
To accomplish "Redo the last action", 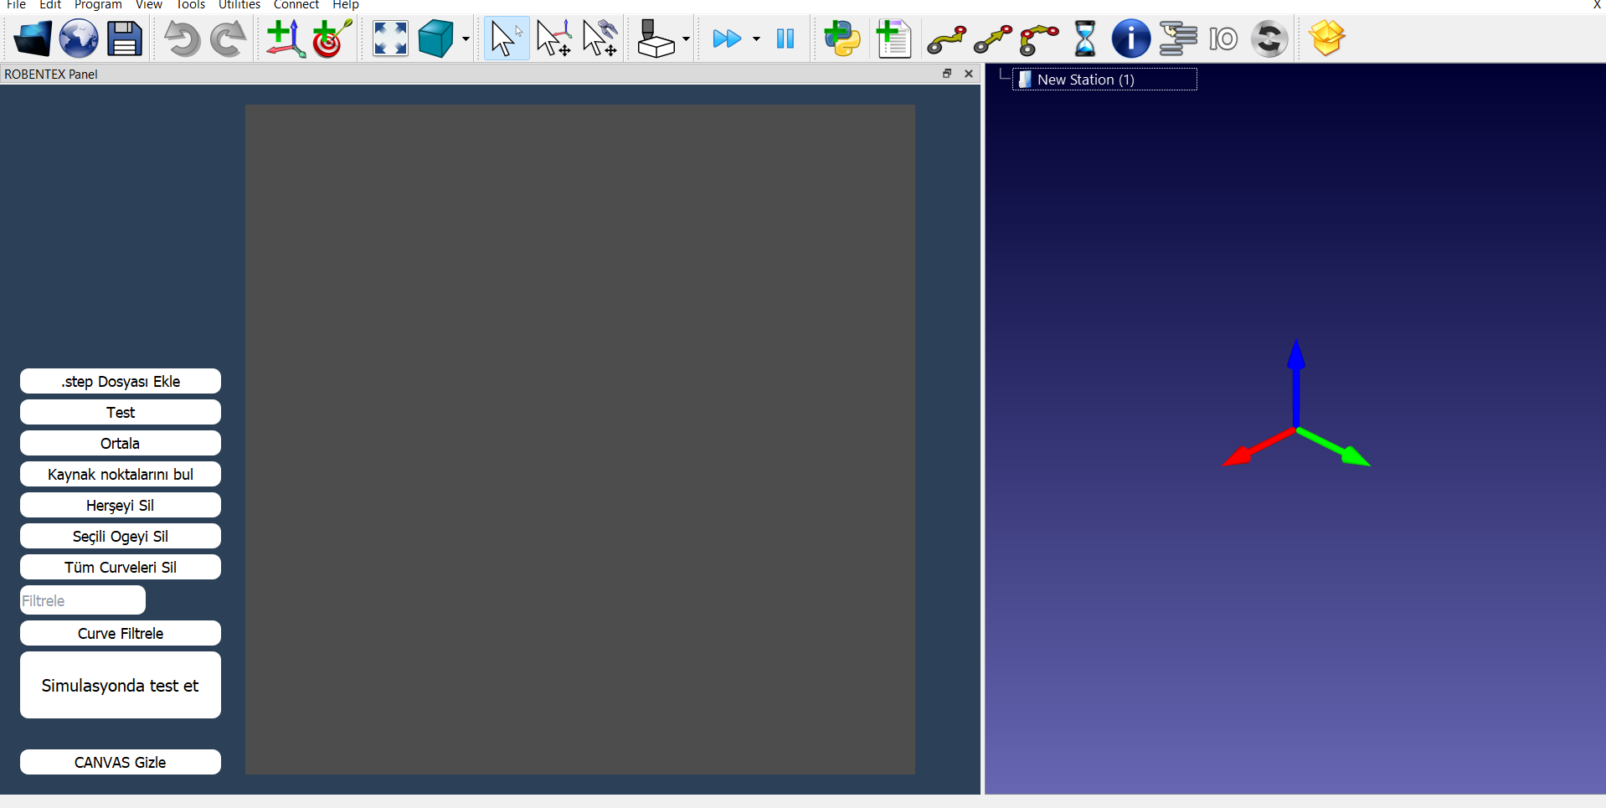I will pos(228,39).
